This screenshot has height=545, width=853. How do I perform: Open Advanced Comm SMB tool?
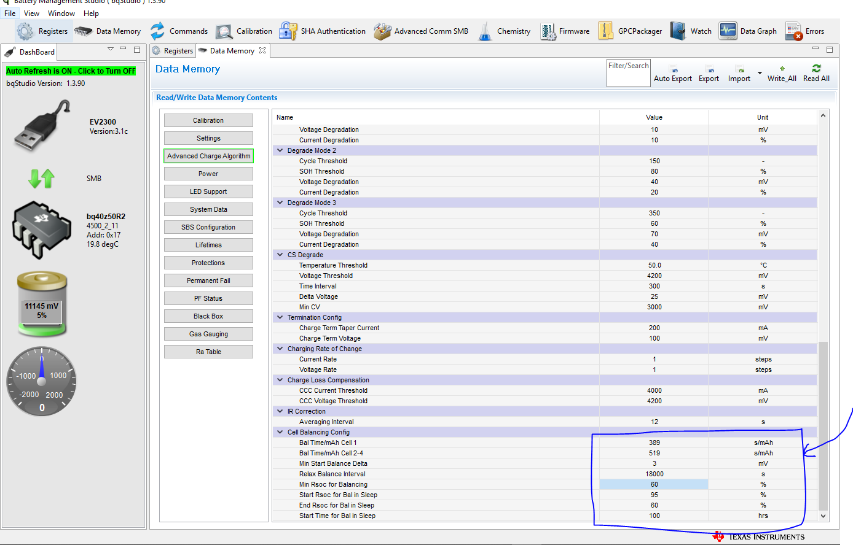tap(382, 31)
